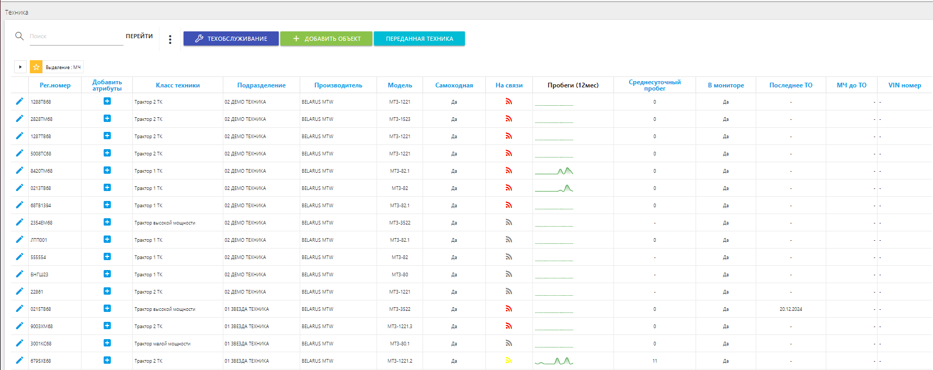The image size is (933, 370).
Task: Edit vehicle 0215TB68 with pencil icon
Action: (x=19, y=309)
